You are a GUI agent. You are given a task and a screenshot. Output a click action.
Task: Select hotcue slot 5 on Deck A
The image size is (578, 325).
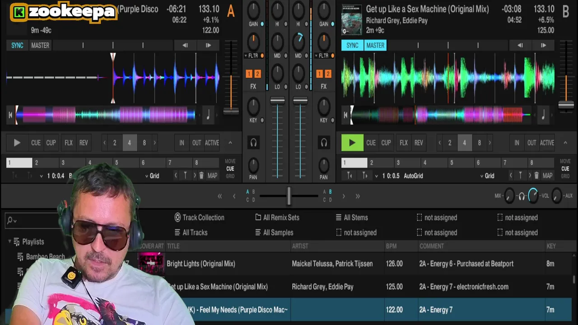pyautogui.click(x=126, y=162)
